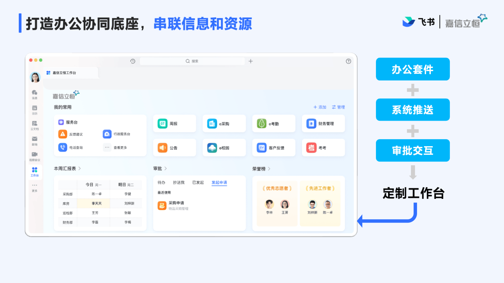Open the 公告 announcement app
The height and width of the screenshot is (283, 504).
tap(174, 148)
